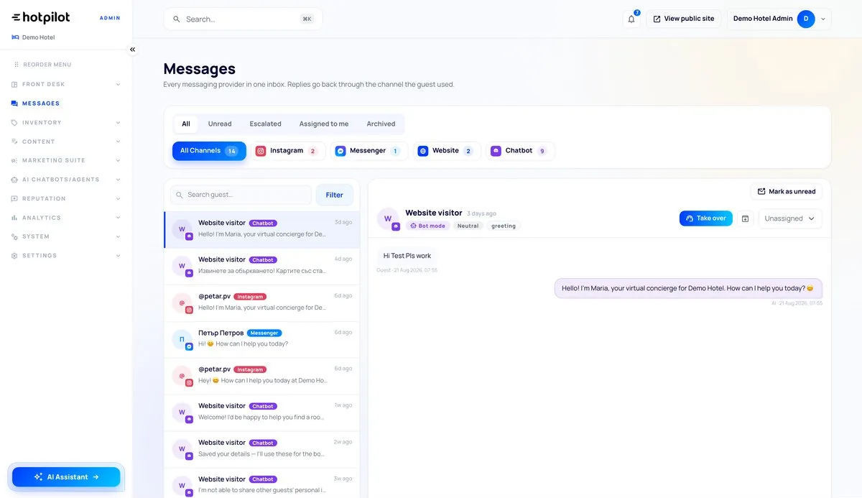
Task: Open Website visitor conversation from 1w ago
Action: click(x=262, y=412)
